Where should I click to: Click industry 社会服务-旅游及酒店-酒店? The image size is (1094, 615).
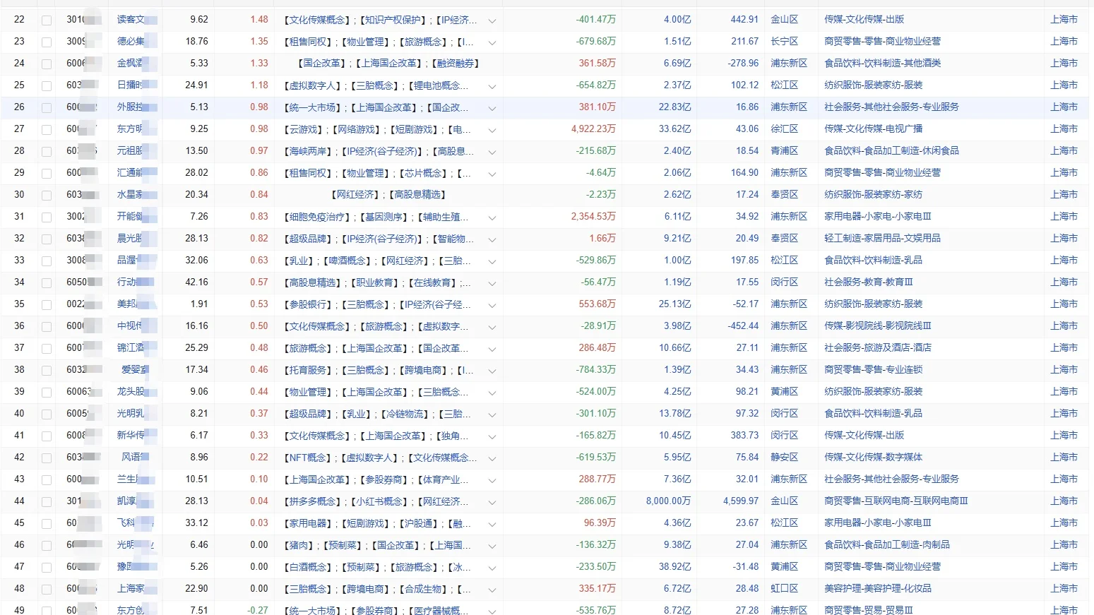(878, 348)
